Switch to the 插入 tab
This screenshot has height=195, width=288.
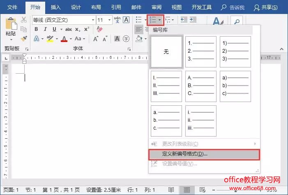pyautogui.click(x=55, y=7)
